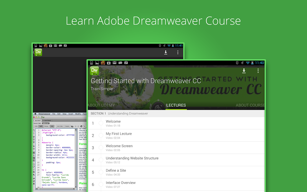Open the My First Lecture row
The height and width of the screenshot is (192, 307).
[176, 136]
